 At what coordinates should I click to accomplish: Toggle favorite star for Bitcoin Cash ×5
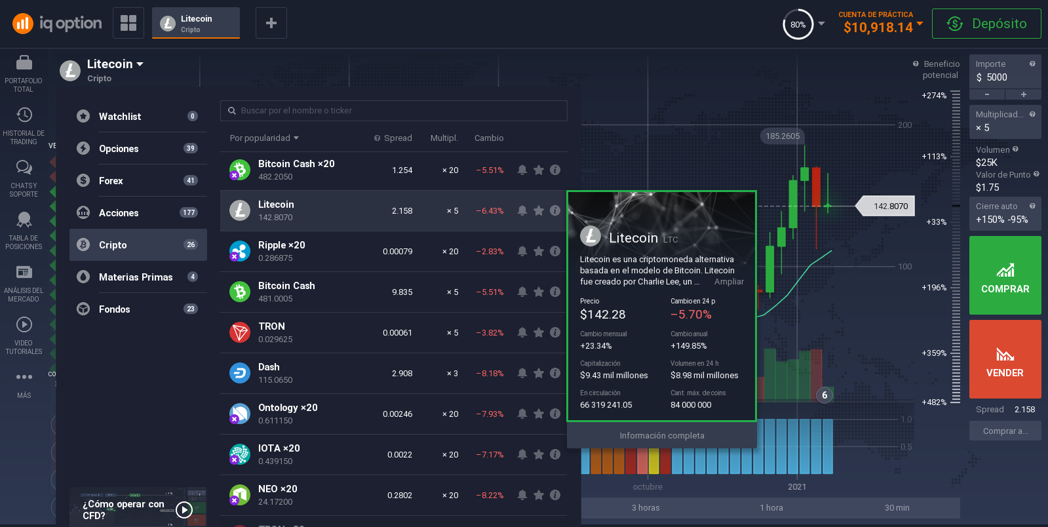click(x=539, y=292)
